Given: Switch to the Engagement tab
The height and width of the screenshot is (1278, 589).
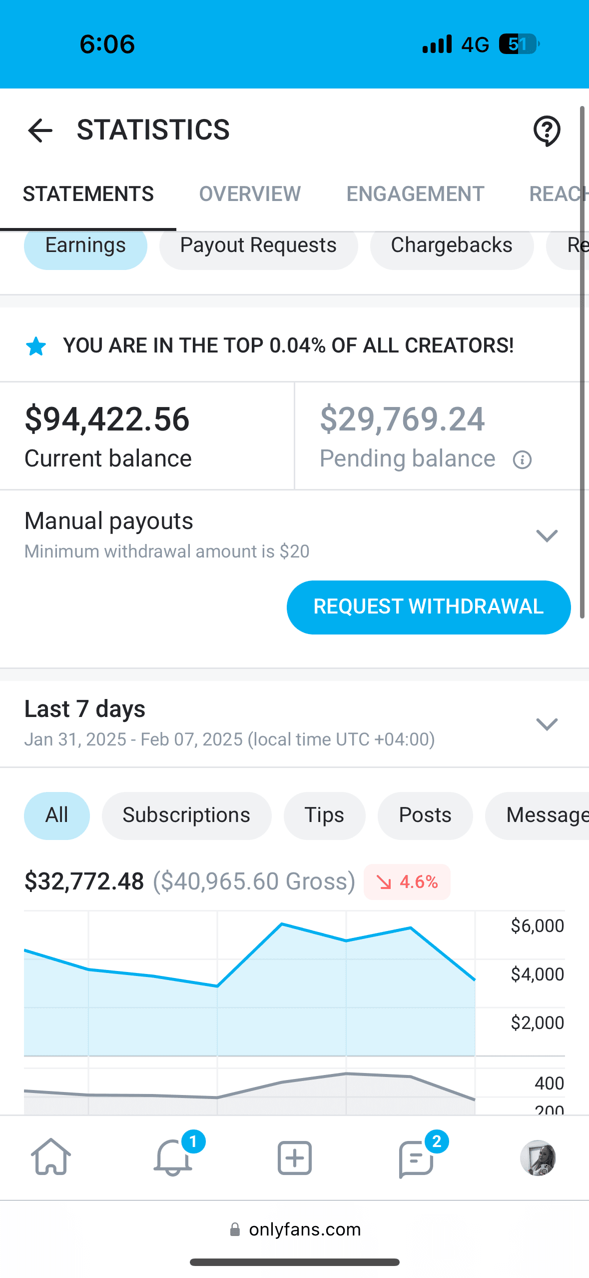Looking at the screenshot, I should [415, 194].
